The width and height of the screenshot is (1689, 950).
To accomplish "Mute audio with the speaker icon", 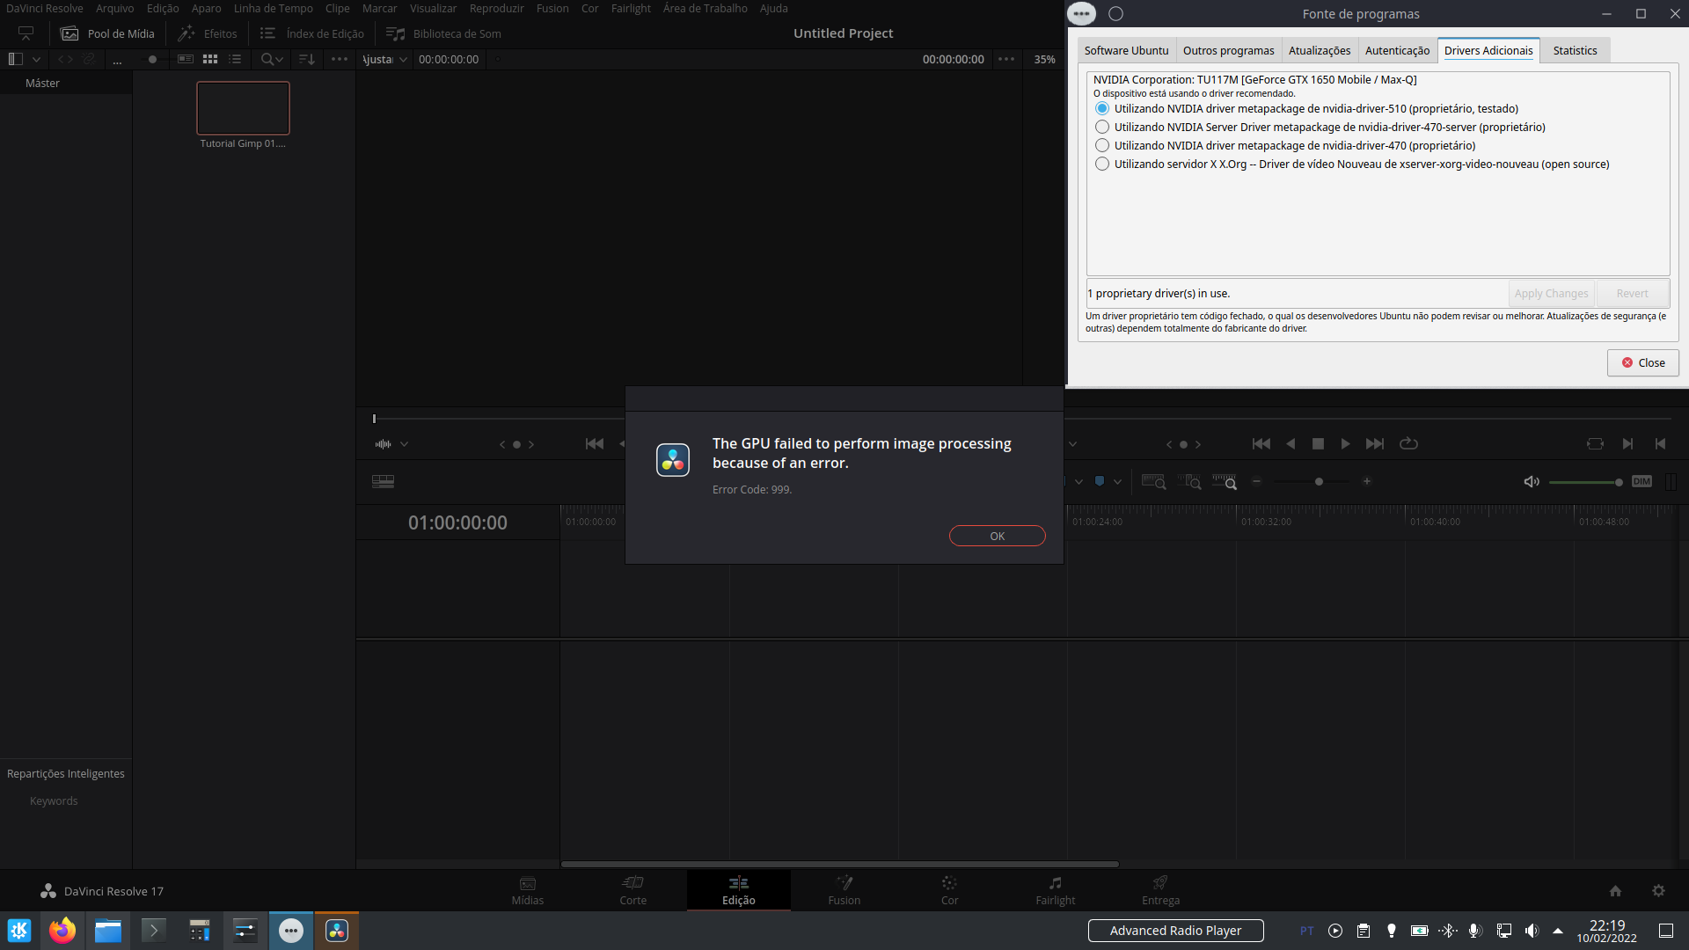I will coord(1532,482).
